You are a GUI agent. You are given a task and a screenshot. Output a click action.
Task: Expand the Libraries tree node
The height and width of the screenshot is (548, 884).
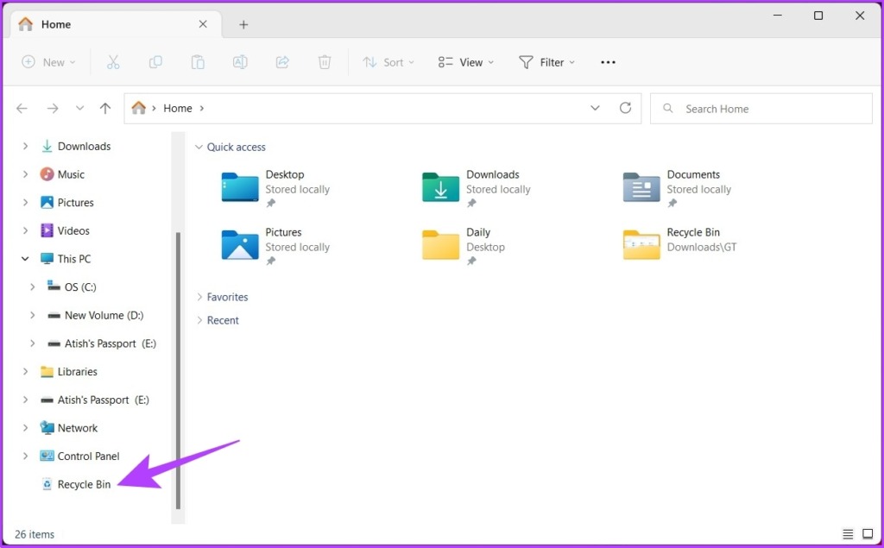[x=25, y=372]
